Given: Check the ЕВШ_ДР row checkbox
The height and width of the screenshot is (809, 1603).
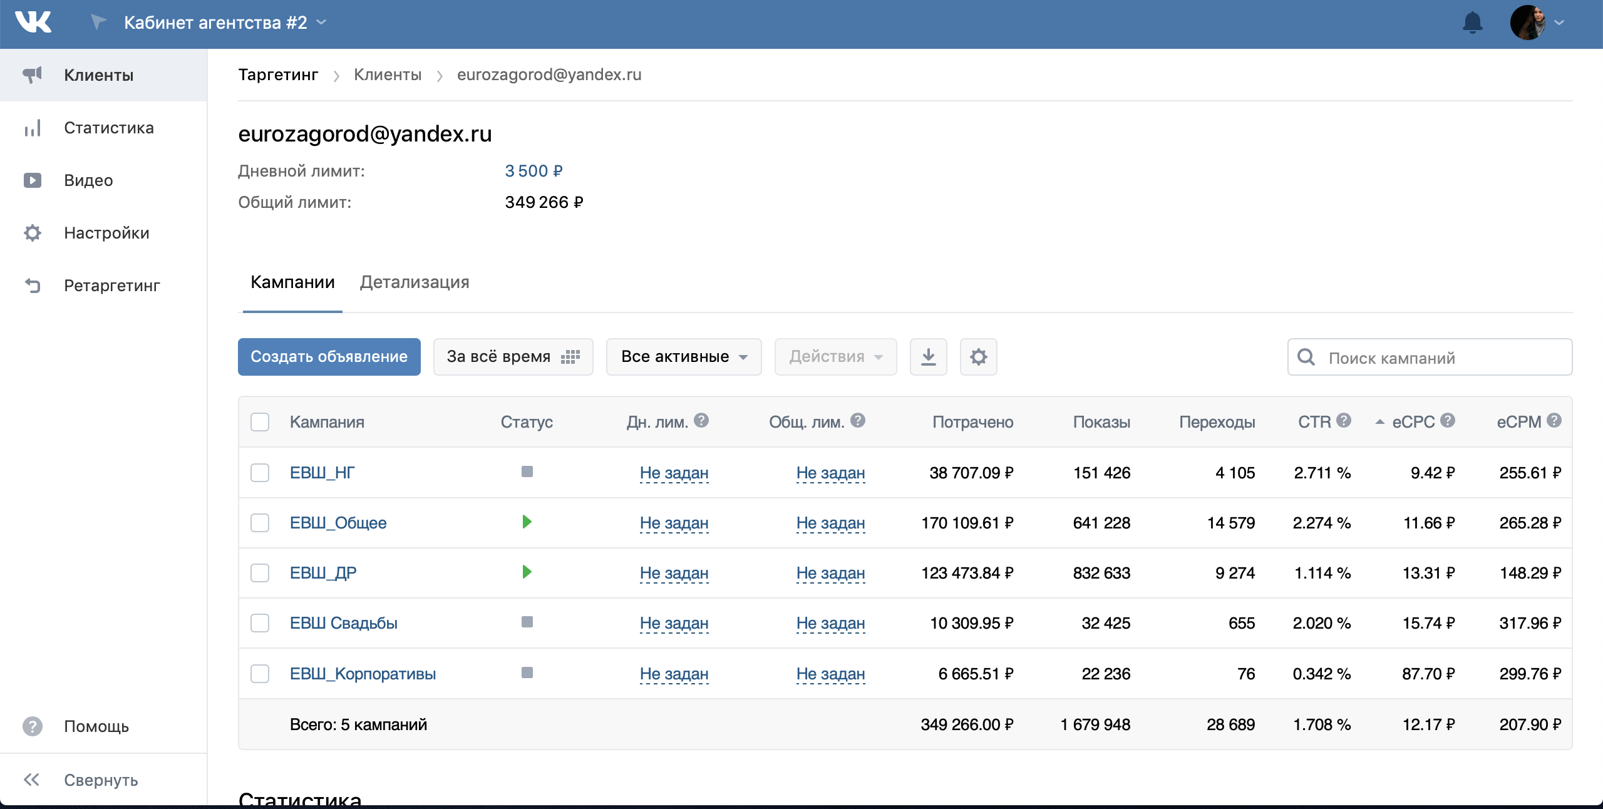Looking at the screenshot, I should (x=260, y=573).
